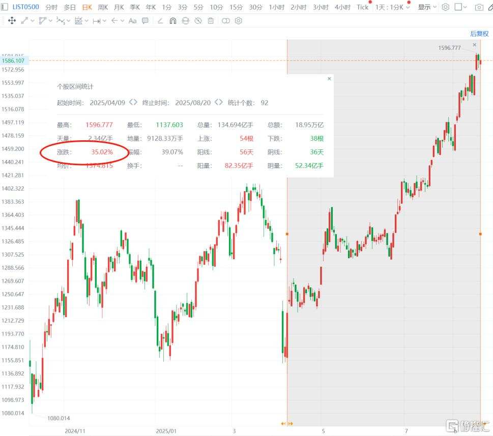Take a chart screenshot with camera icon

479,7
